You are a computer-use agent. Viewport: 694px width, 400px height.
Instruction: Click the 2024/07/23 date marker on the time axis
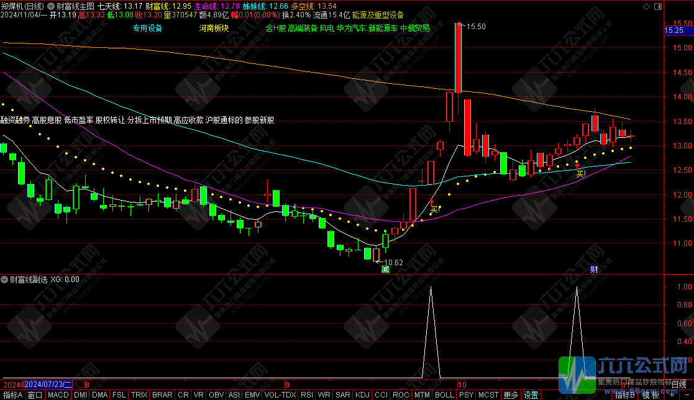click(48, 386)
